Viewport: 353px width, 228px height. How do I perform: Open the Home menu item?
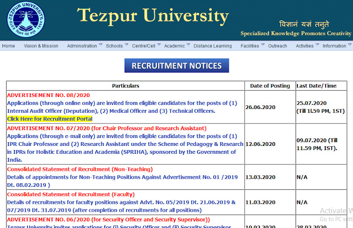(x=8, y=46)
